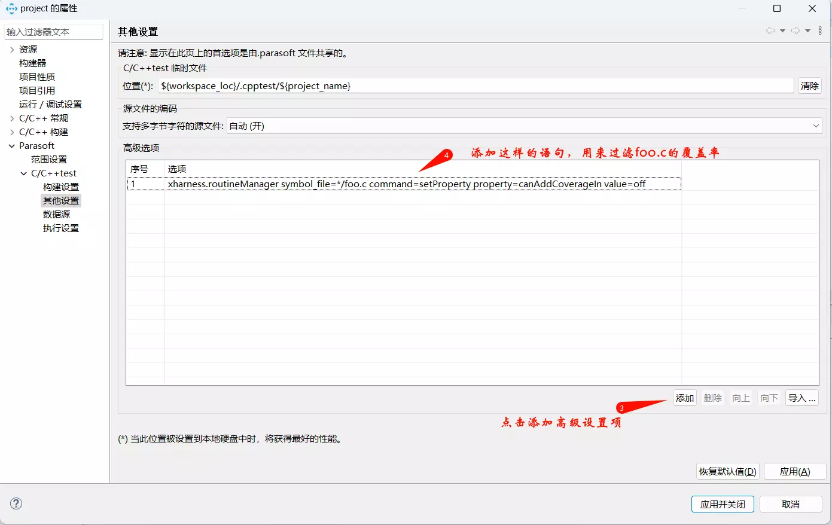Select 执行设置 in the settings tree

(x=60, y=228)
